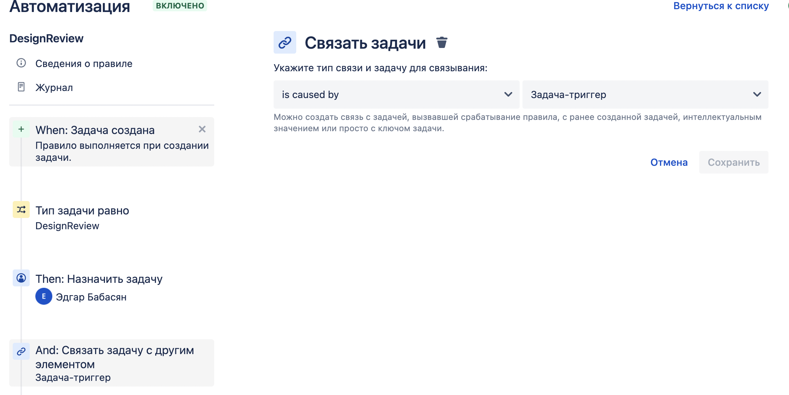Click the 'Можно создать связь с задачей' help text
Viewport: 789px width, 395px height.
click(518, 123)
